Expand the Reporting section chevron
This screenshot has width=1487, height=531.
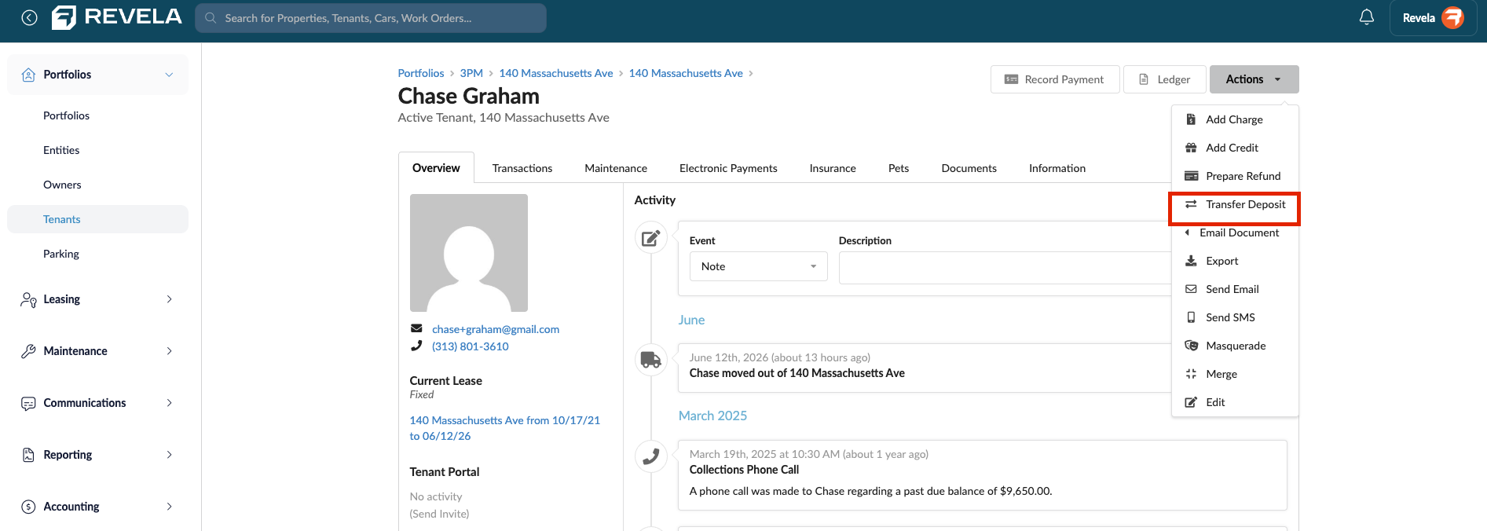[169, 455]
